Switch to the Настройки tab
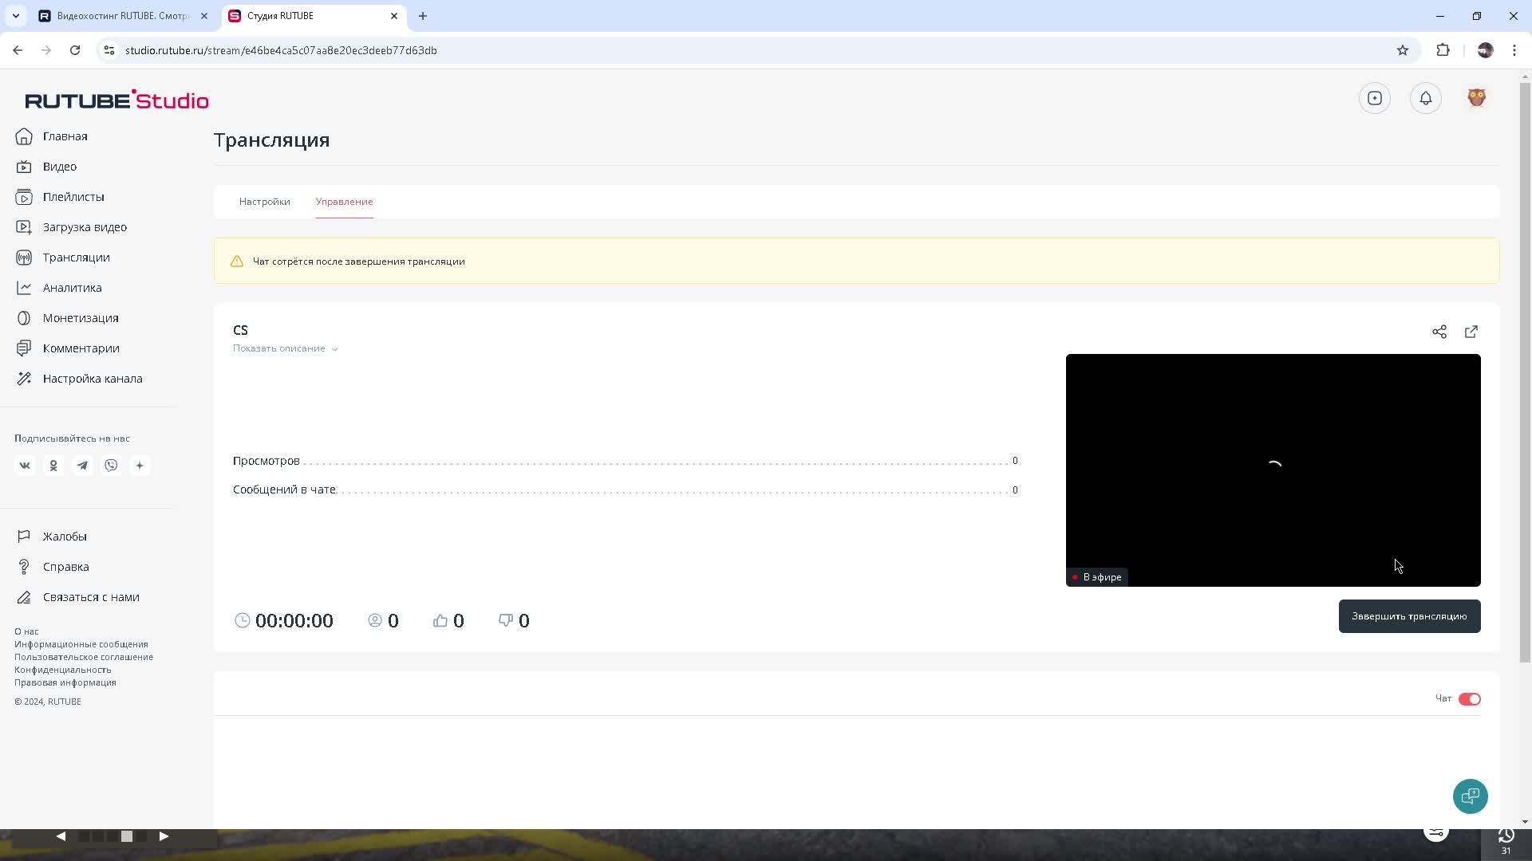1532x861 pixels. pos(264,202)
